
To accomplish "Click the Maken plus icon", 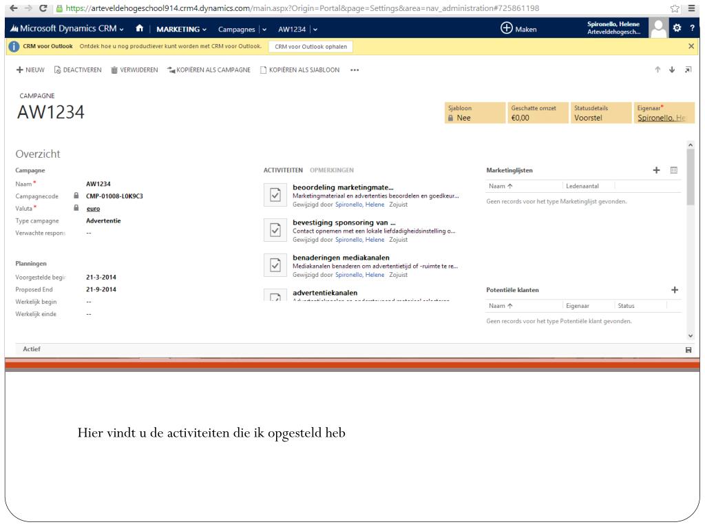I will coord(508,29).
